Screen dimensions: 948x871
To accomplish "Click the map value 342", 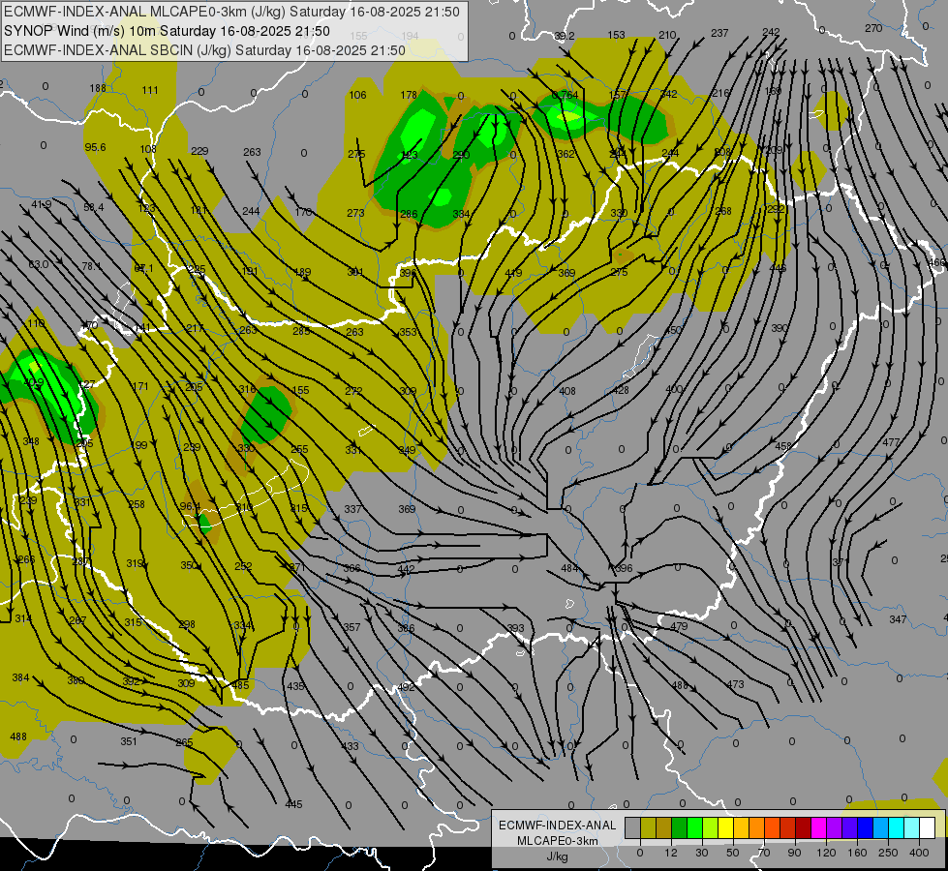I will click(669, 94).
